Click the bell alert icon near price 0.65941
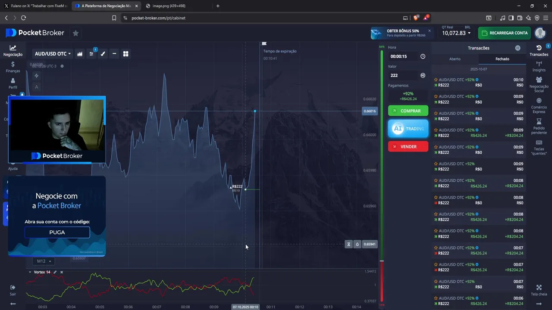Image resolution: width=552 pixels, height=310 pixels. 357,244
